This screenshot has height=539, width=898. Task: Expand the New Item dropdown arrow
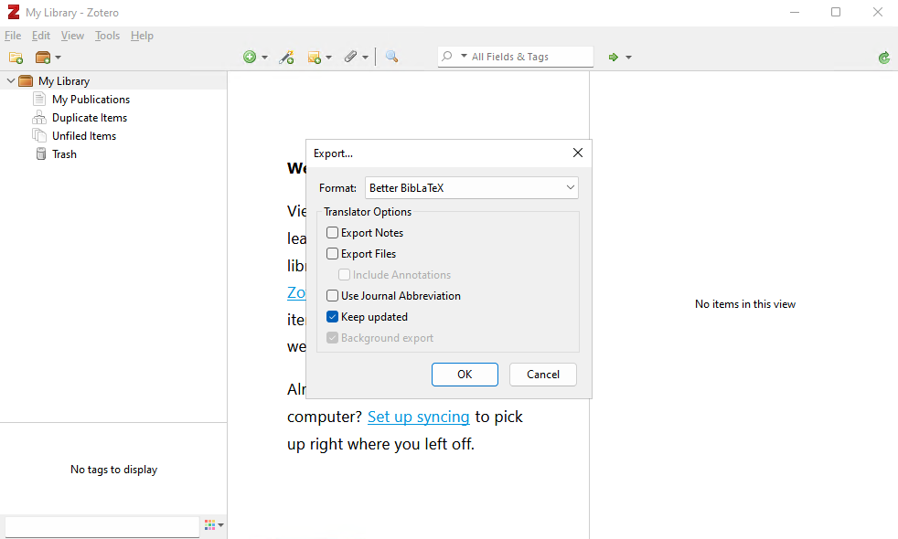pos(264,58)
